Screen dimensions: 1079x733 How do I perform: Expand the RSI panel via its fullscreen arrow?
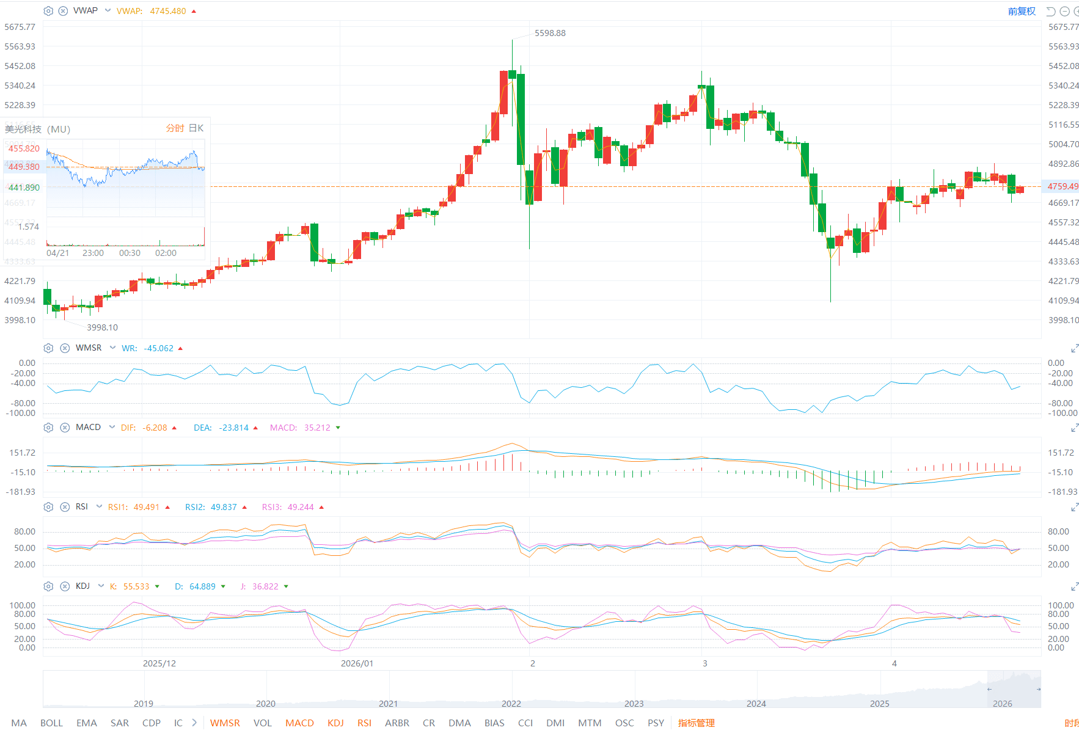1075,506
